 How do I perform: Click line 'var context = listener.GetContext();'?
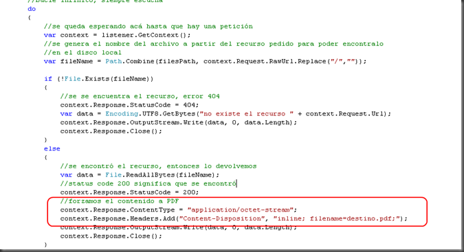tap(117, 35)
